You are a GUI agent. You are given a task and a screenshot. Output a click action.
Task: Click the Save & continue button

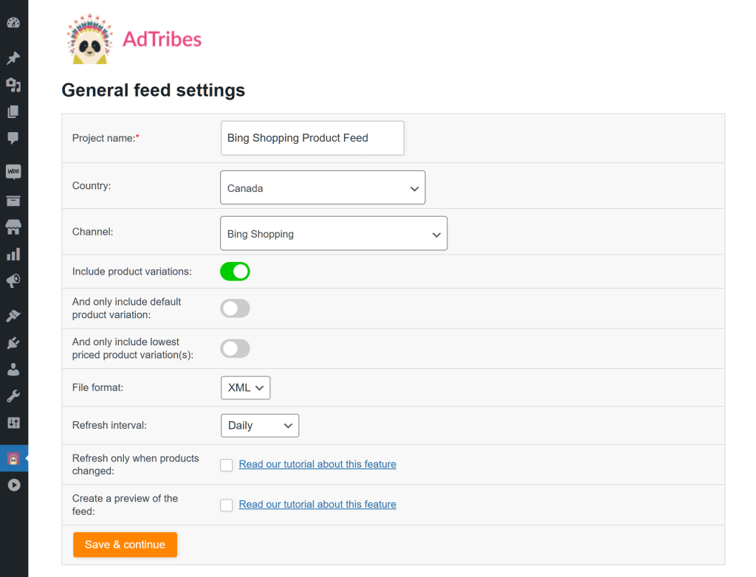[125, 545]
